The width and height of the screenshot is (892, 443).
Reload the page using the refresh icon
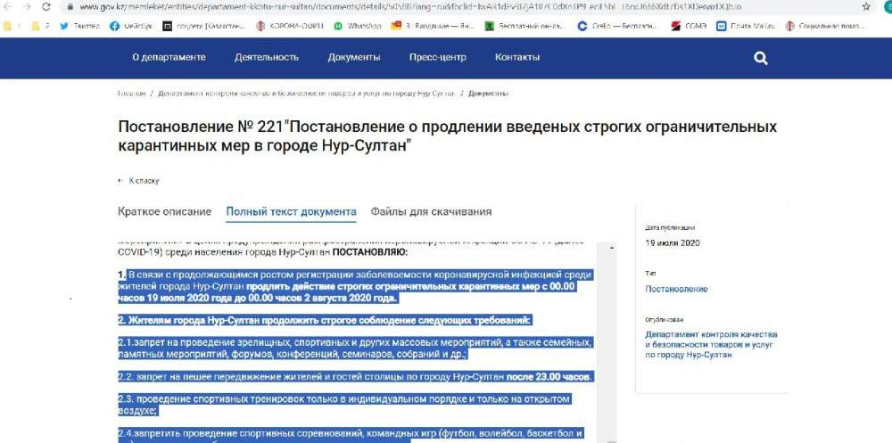(46, 6)
